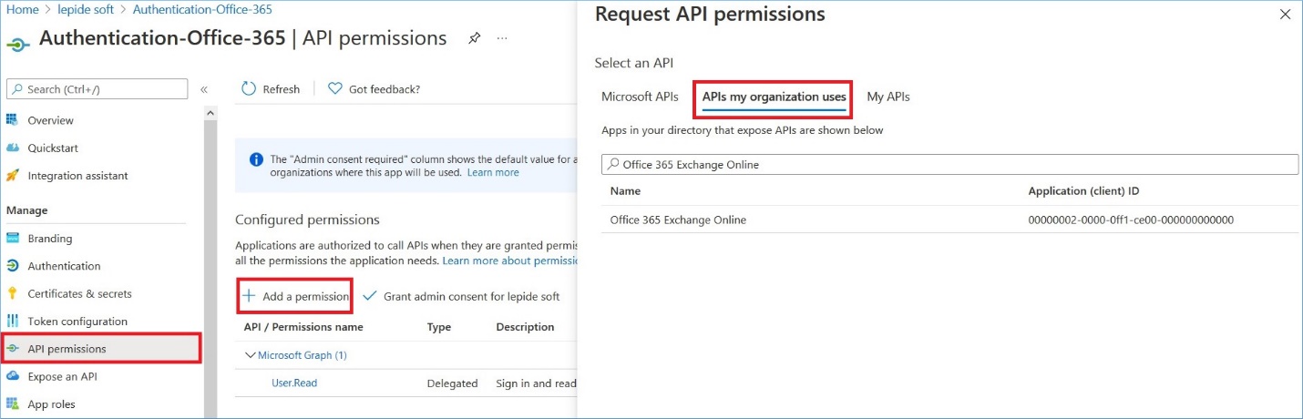
Task: Click the Quickstart cloud icon
Action: [13, 148]
